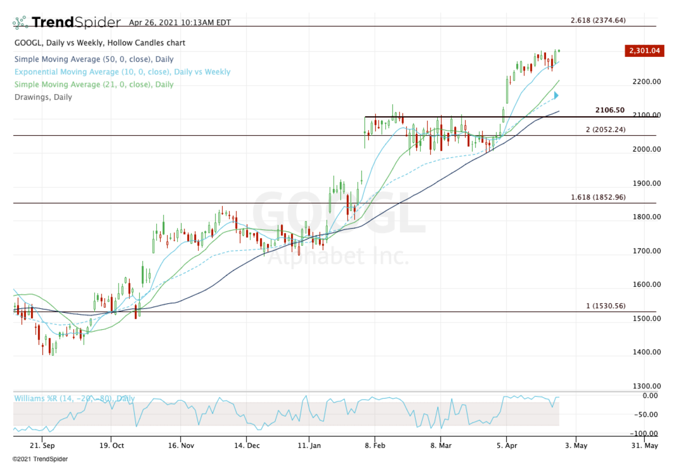Image resolution: width=677 pixels, height=465 pixels.
Task: Expand the Drawings, Daily legend entry
Action: (43, 97)
